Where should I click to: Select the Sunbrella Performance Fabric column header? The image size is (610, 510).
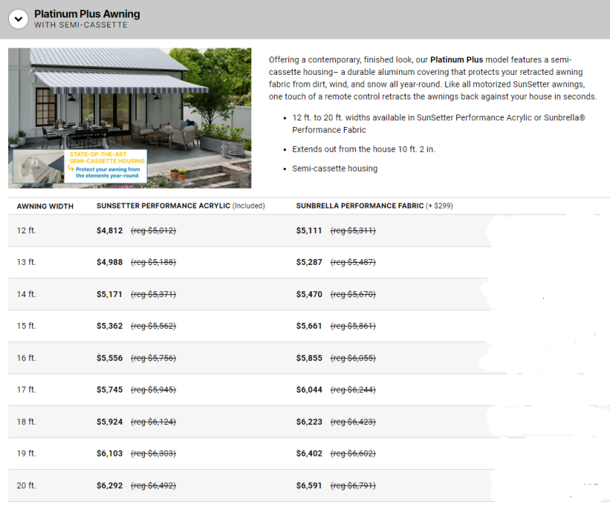[x=374, y=206]
